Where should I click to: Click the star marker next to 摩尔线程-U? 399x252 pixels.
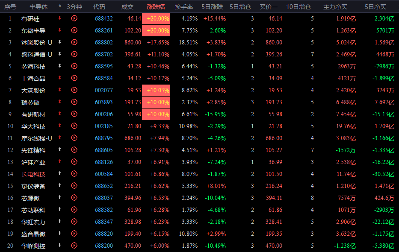(x=59, y=138)
